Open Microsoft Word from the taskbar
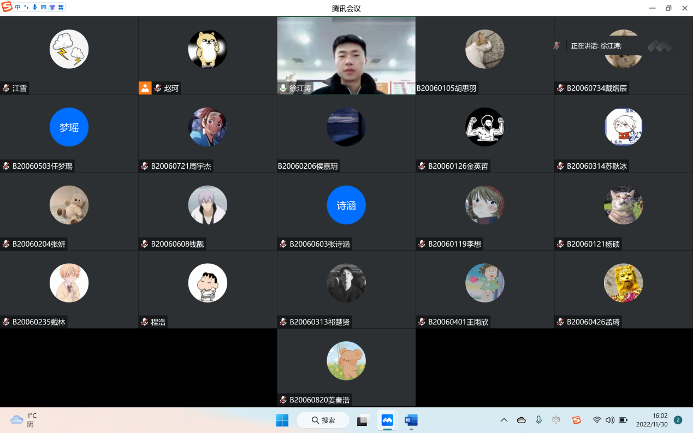Viewport: 693px width, 433px height. pos(411,420)
